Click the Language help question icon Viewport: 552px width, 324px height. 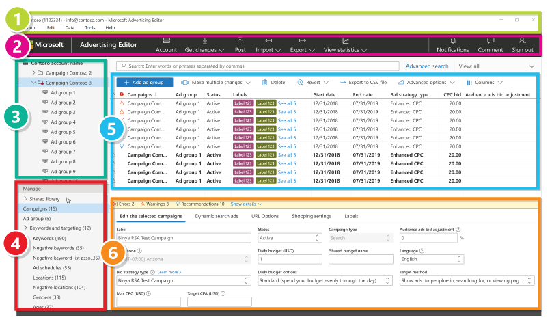[x=422, y=251]
